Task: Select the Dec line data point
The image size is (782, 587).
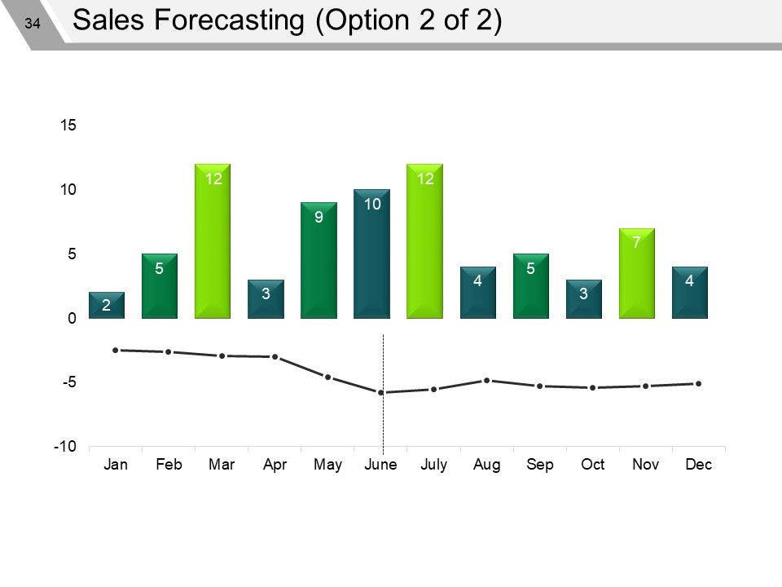Action: coord(699,384)
